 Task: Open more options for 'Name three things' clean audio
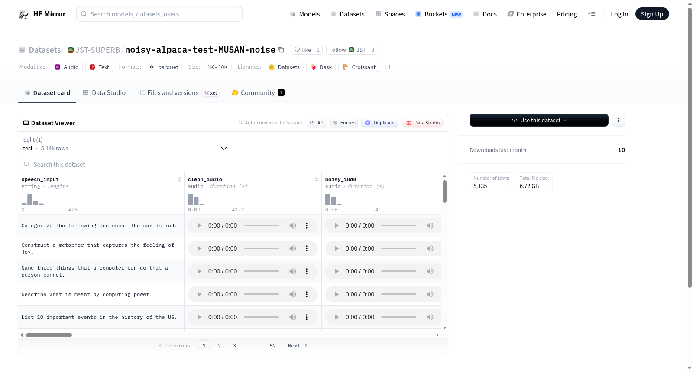click(307, 271)
